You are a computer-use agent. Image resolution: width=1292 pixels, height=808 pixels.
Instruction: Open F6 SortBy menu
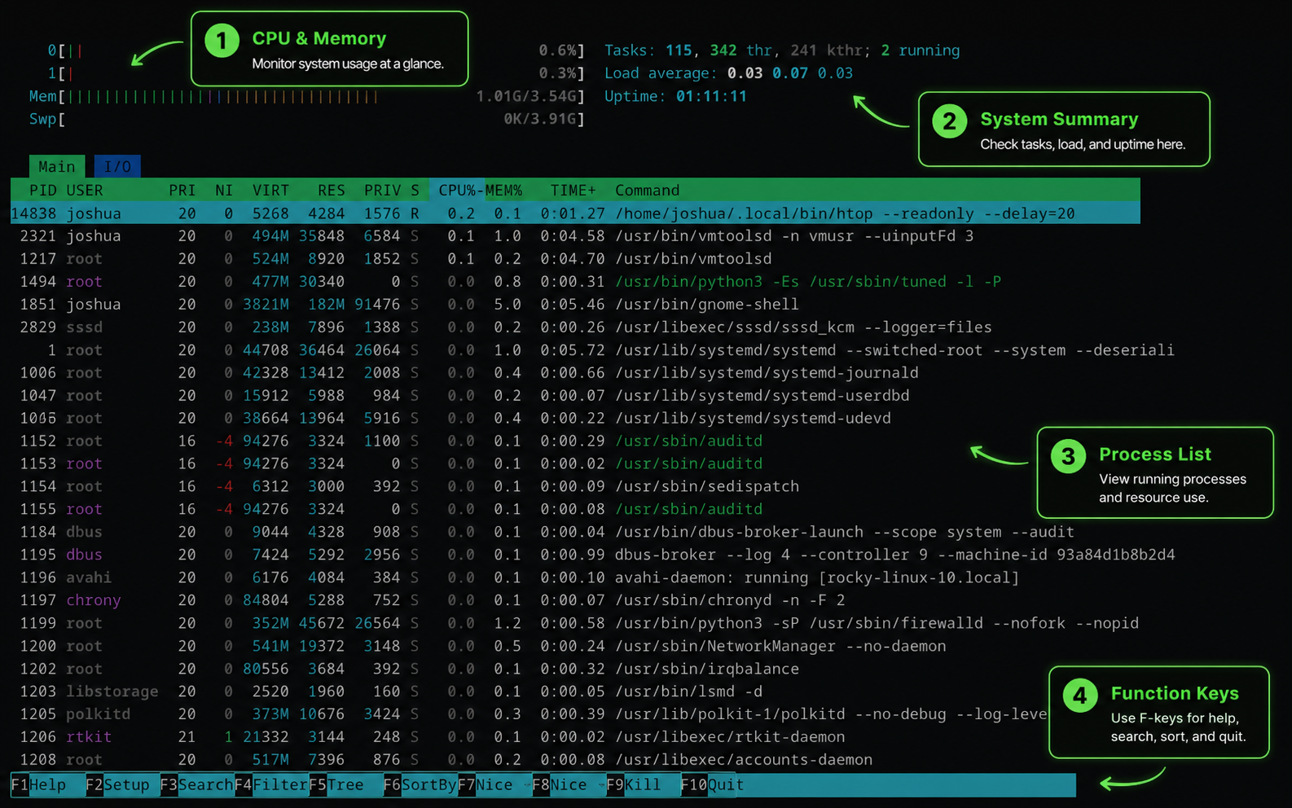click(420, 785)
